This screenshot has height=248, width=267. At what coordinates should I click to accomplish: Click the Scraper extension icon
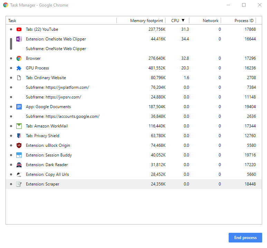[x=19, y=184]
